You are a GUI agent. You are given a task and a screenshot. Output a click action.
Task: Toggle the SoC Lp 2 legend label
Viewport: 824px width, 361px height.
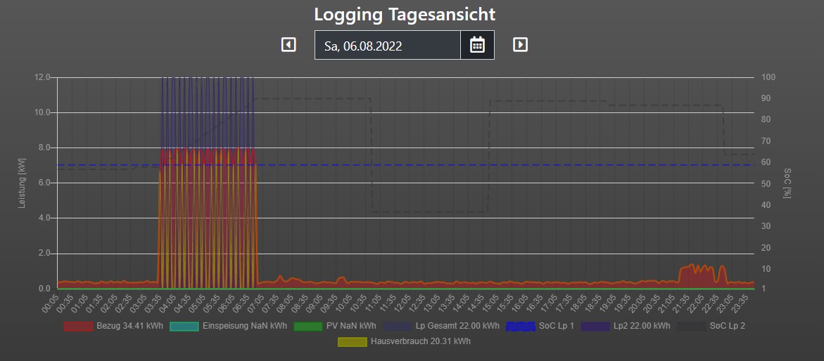pos(728,326)
